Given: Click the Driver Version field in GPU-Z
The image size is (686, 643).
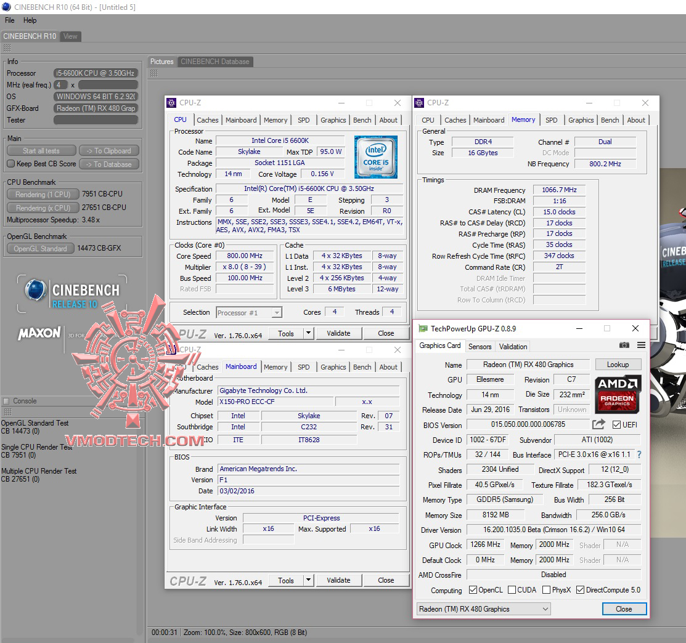Looking at the screenshot, I should click(554, 530).
